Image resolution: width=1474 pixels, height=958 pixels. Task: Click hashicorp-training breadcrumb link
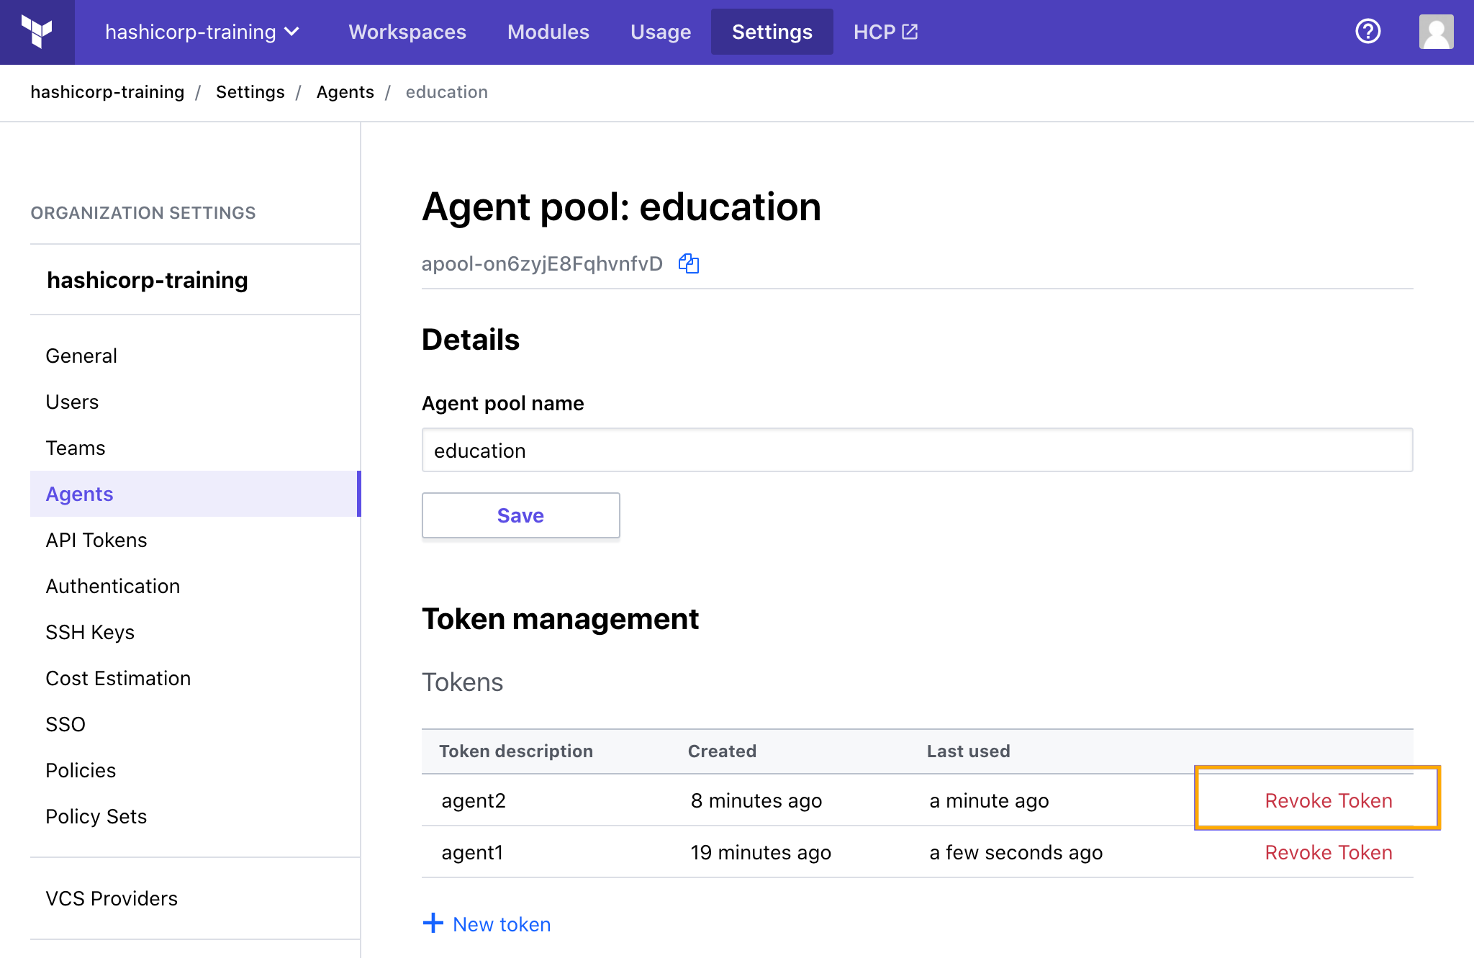coord(107,92)
